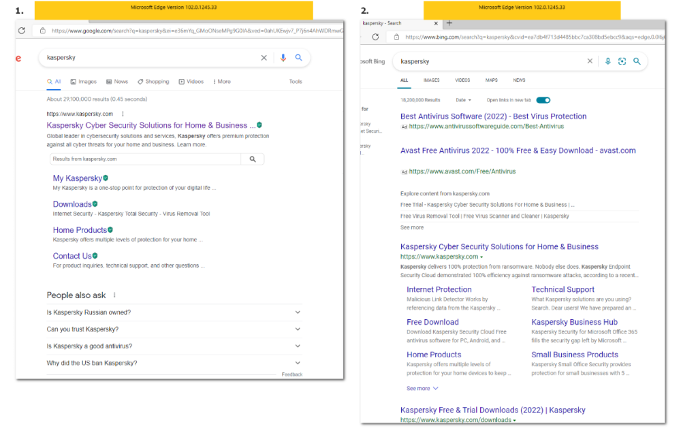Click Bing's visual search camera icon

coord(622,61)
